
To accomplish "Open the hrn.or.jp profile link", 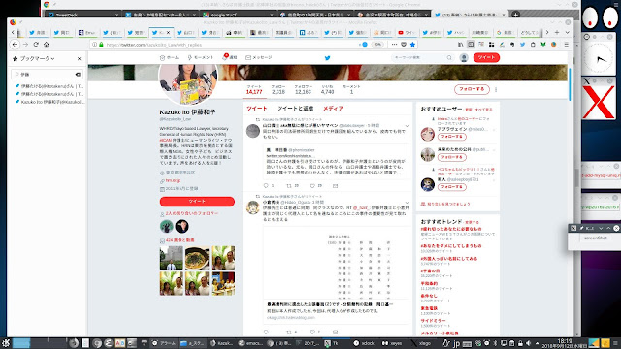I will (173, 181).
